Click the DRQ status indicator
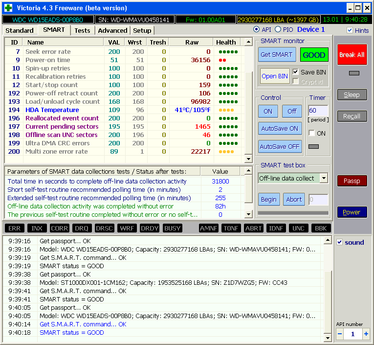Viewport: 374px width, 345px height. 82,228
